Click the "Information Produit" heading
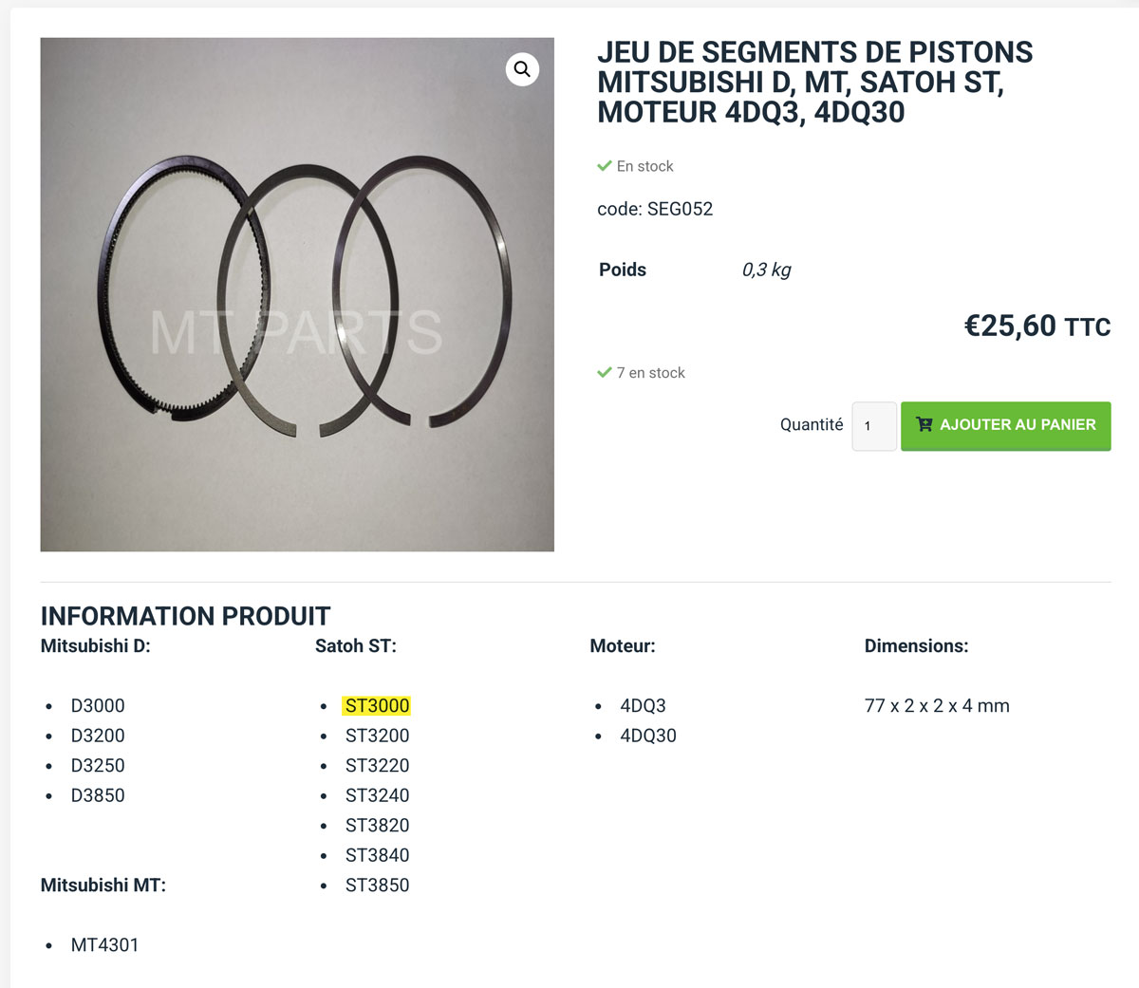Image resolution: width=1139 pixels, height=988 pixels. pyautogui.click(x=185, y=617)
